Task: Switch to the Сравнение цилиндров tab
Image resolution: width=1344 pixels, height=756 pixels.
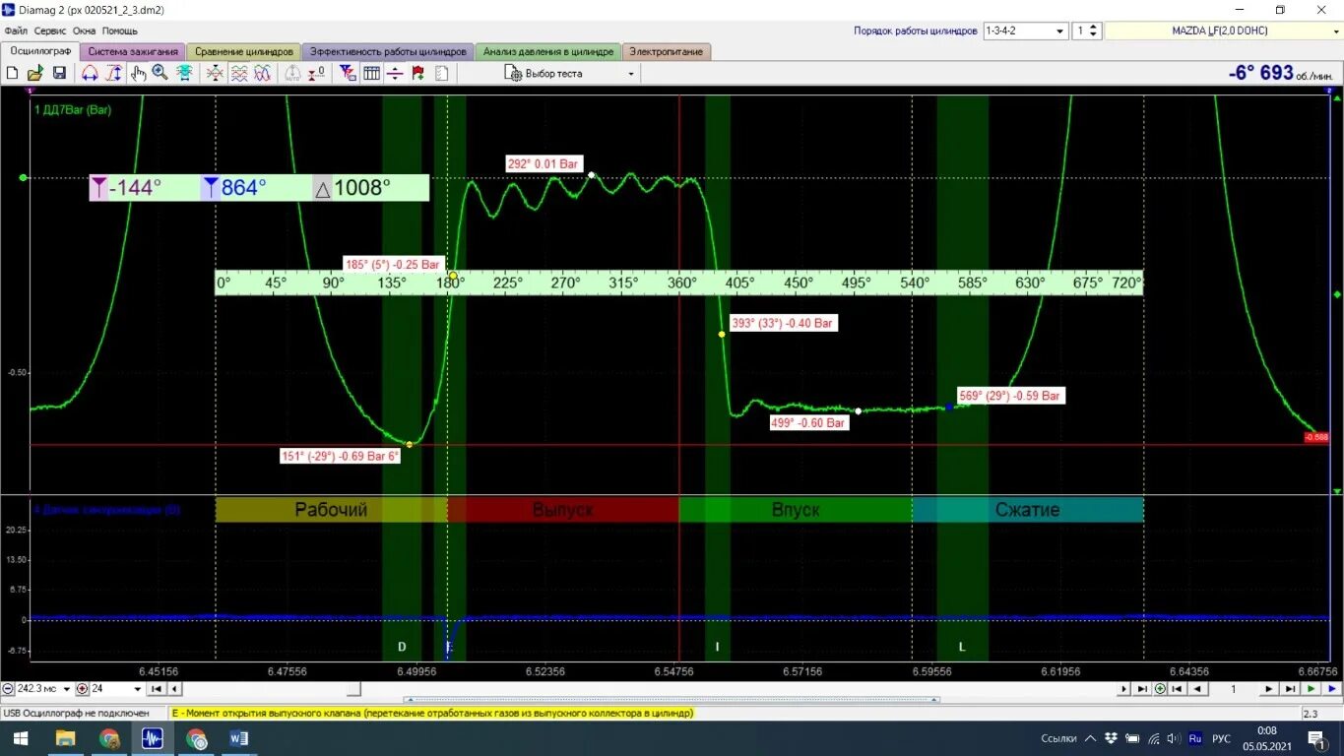Action: pos(244,51)
